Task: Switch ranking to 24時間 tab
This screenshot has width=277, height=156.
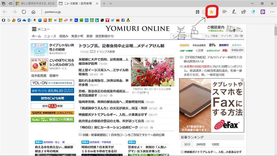Action: [x=201, y=144]
